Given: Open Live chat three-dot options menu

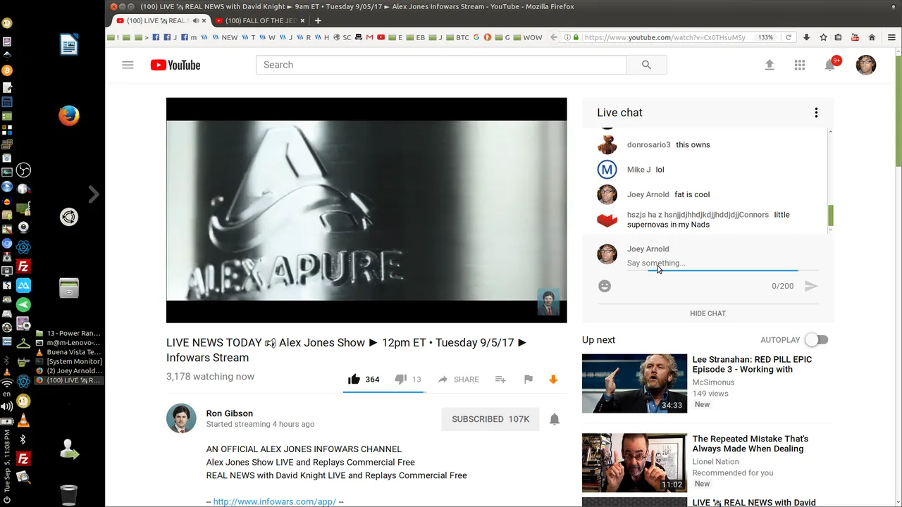Looking at the screenshot, I should (x=816, y=113).
